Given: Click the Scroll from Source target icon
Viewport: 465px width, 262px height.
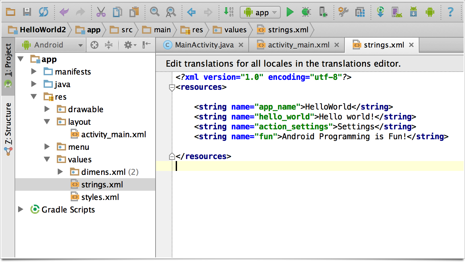Looking at the screenshot, I should coord(94,45).
